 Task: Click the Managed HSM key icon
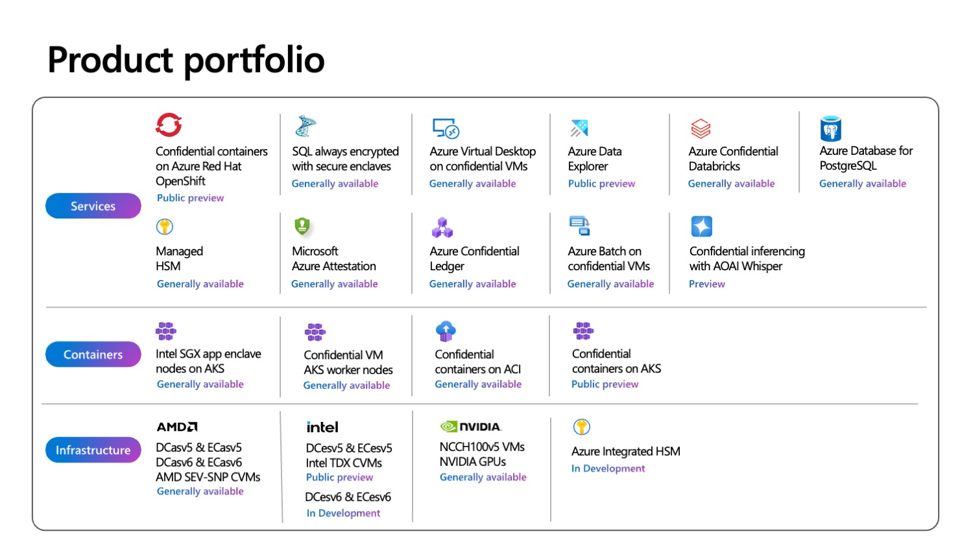pyautogui.click(x=165, y=227)
